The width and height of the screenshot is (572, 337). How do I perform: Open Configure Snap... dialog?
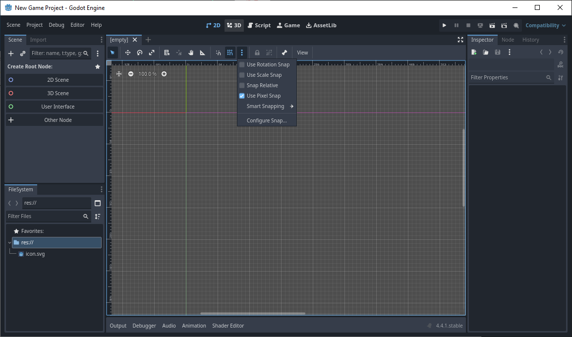click(x=267, y=121)
